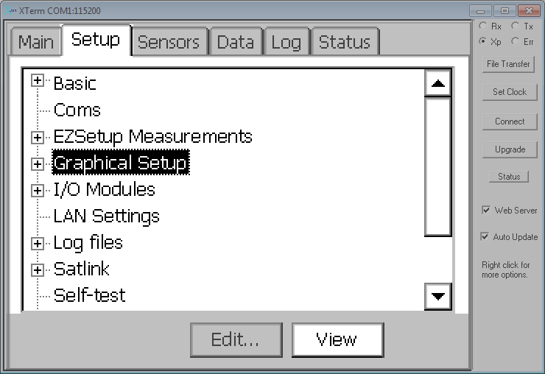Switch to the Sensors tab
This screenshot has height=374, width=545.
point(169,42)
